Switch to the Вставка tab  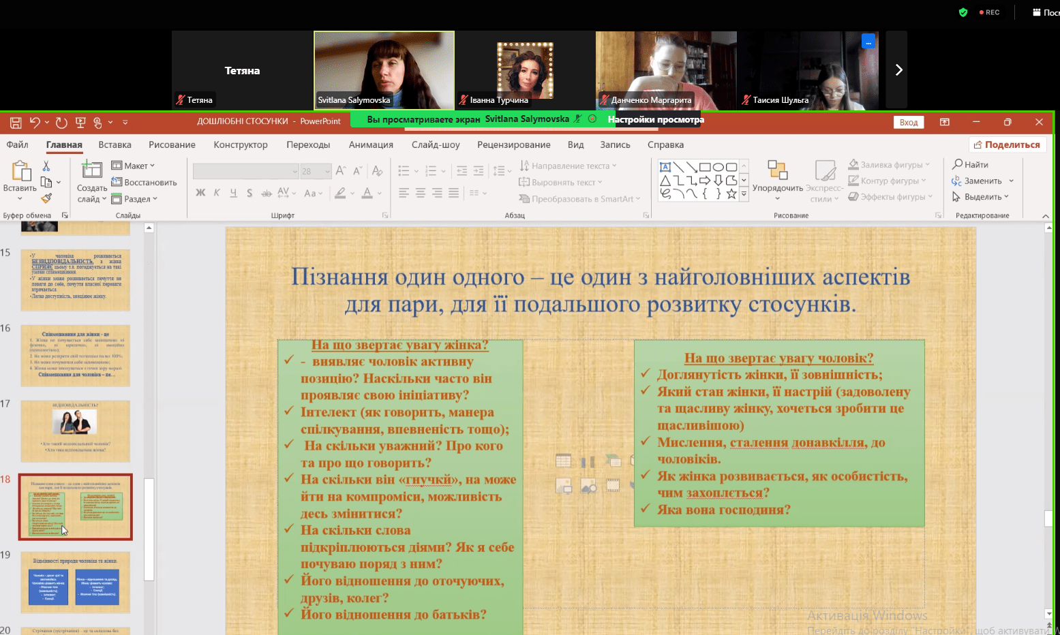click(x=115, y=144)
